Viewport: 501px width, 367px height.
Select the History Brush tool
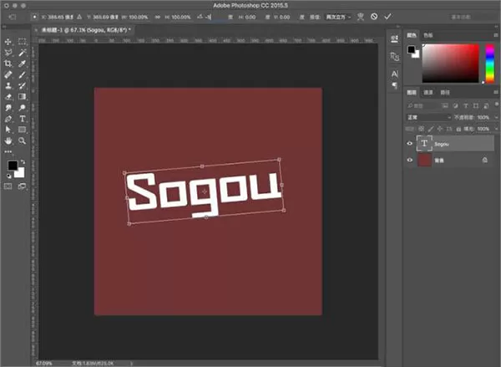(x=22, y=85)
